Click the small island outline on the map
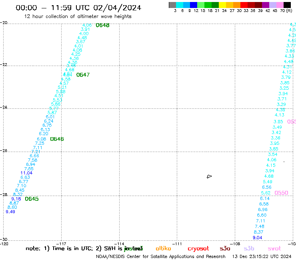Viewport: 296px width, 260px height. [209, 176]
